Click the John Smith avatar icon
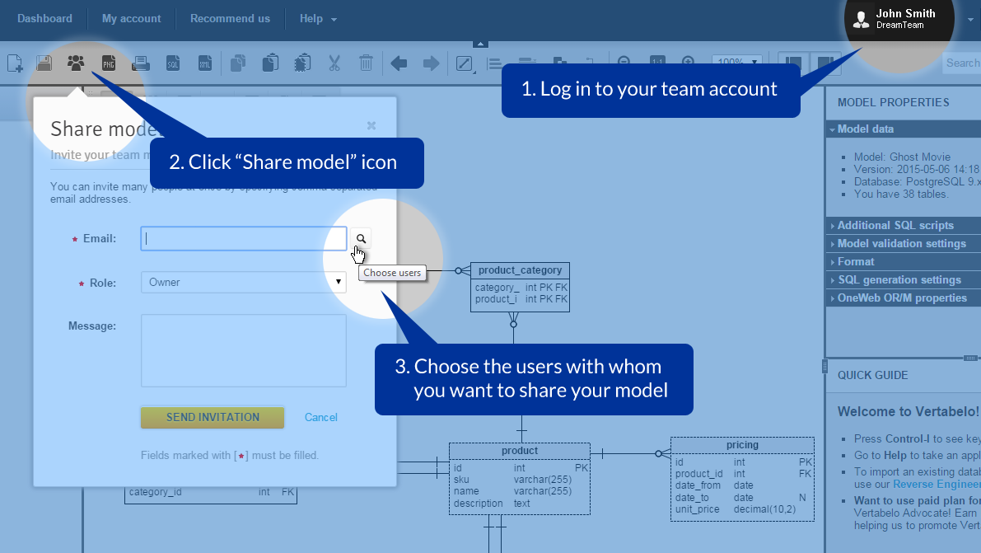 (x=862, y=20)
